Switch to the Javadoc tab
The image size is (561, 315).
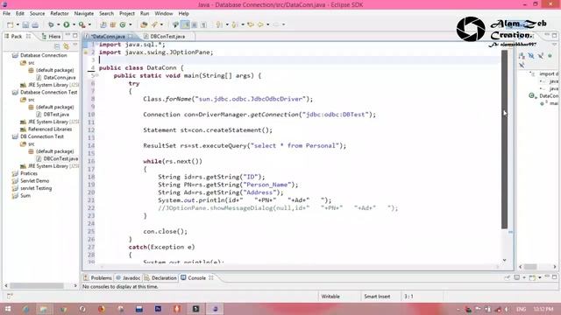click(128, 277)
